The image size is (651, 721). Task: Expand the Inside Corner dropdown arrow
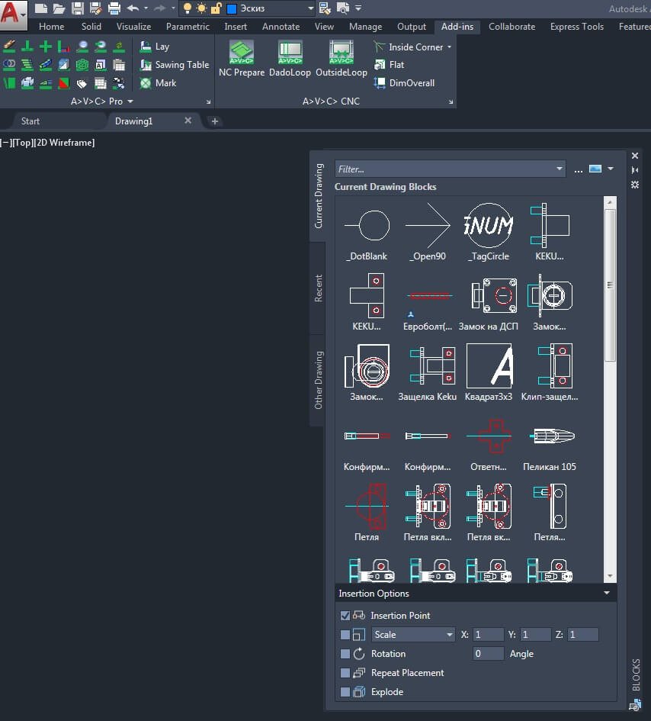tap(449, 47)
